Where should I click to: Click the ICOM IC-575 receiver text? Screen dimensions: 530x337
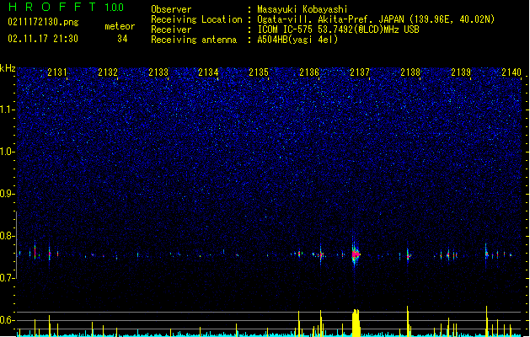coord(338,29)
